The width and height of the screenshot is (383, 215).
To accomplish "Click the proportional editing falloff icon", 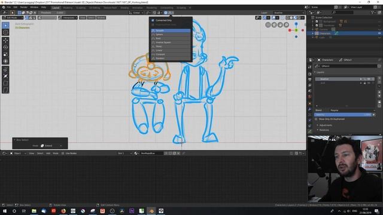I will tap(171, 13).
